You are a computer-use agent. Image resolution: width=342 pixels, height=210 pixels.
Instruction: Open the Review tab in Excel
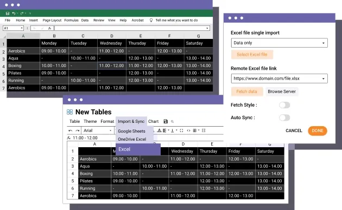coord(99,20)
